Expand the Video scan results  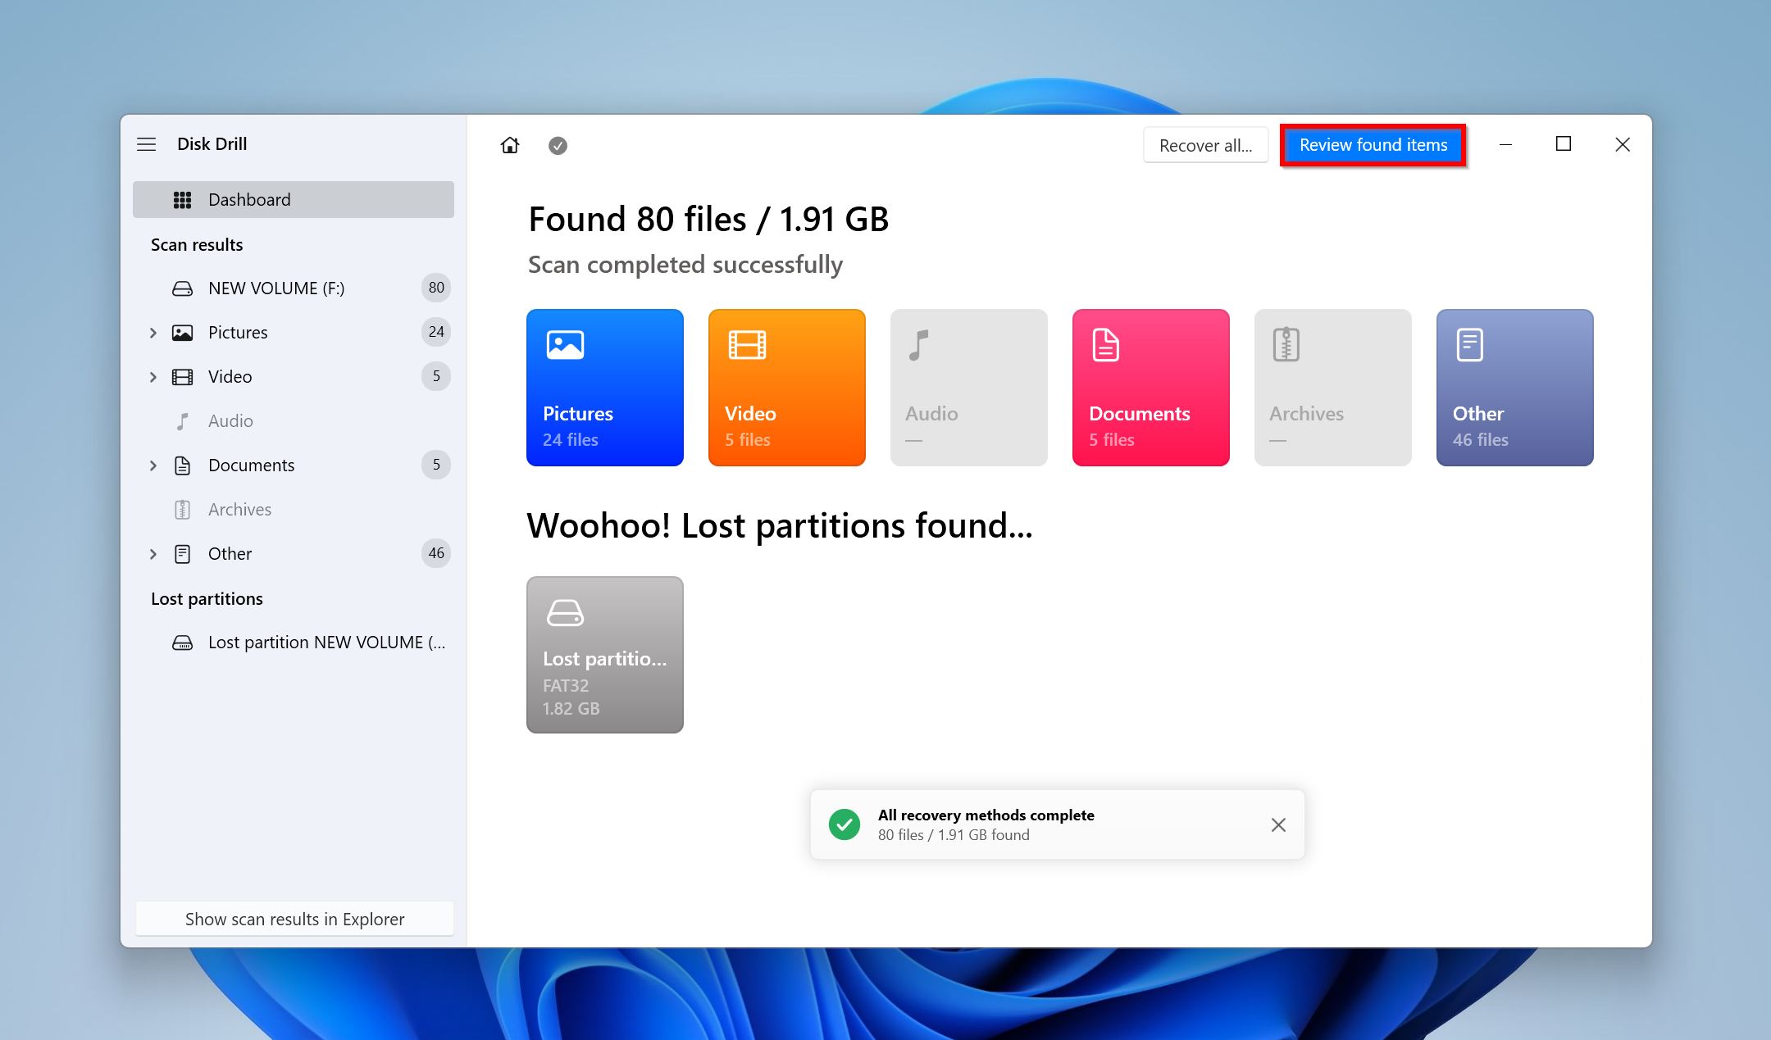coord(150,375)
